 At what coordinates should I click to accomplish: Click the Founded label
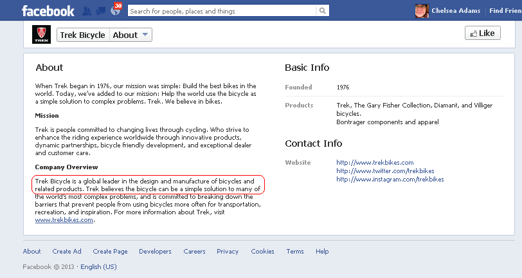coord(298,87)
